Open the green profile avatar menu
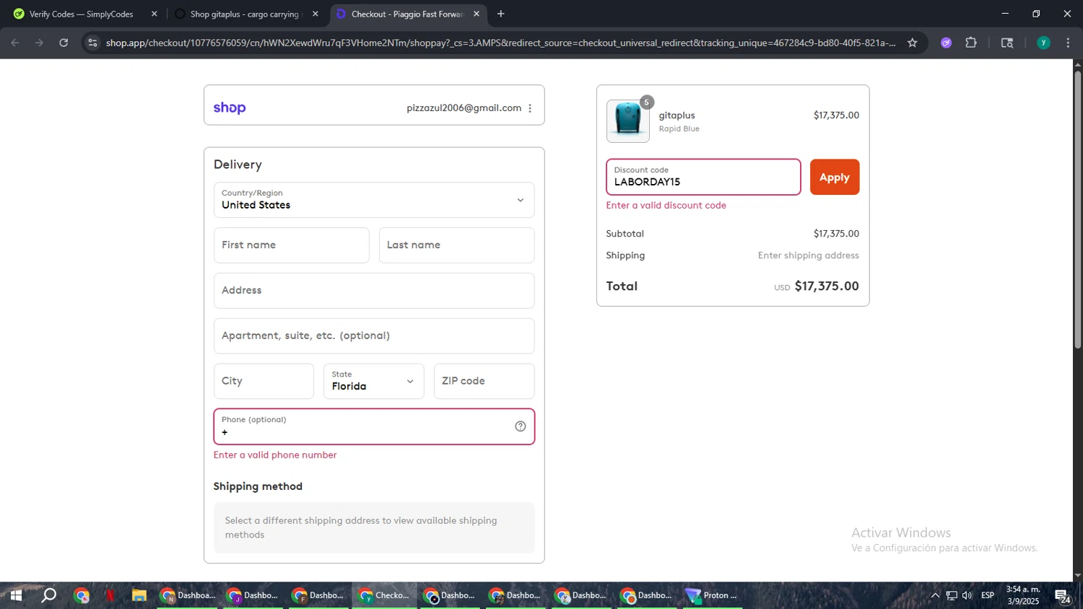The height and width of the screenshot is (609, 1083). pos(1043,43)
